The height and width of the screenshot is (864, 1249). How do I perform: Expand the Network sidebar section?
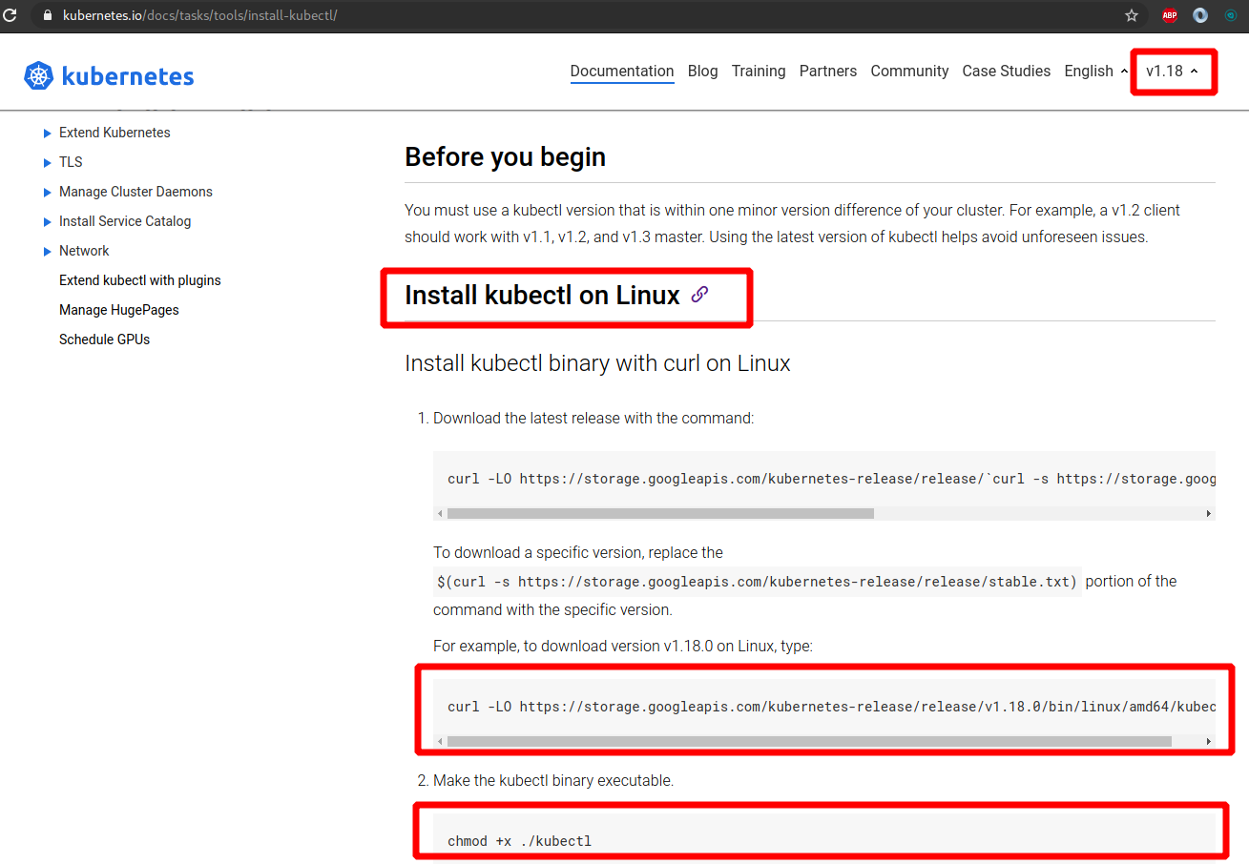(48, 252)
